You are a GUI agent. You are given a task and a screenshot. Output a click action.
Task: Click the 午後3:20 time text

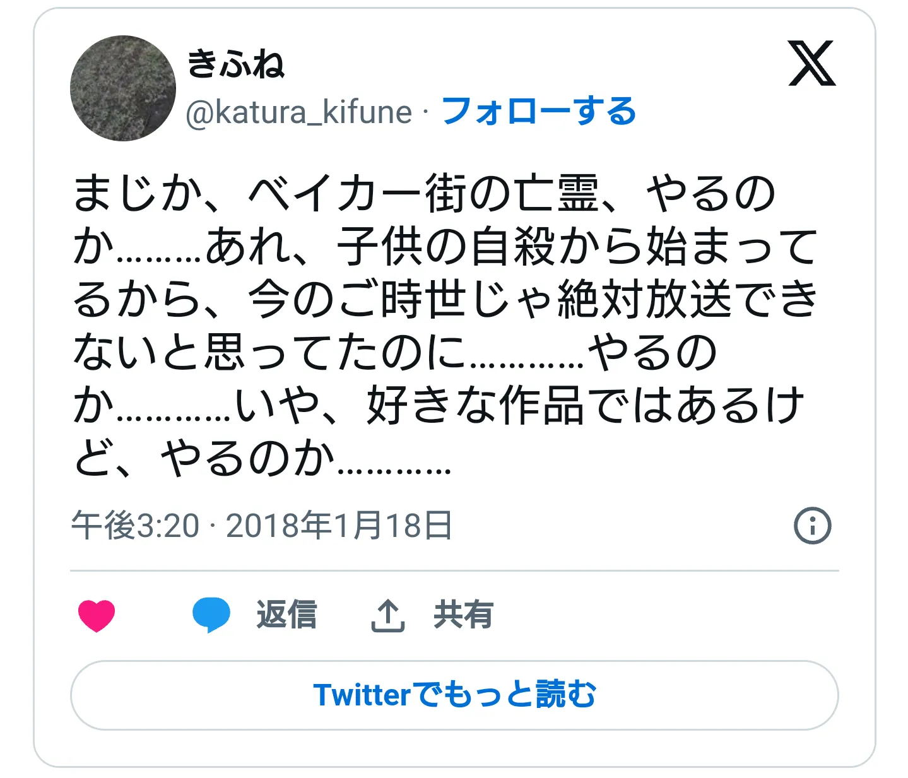click(135, 526)
